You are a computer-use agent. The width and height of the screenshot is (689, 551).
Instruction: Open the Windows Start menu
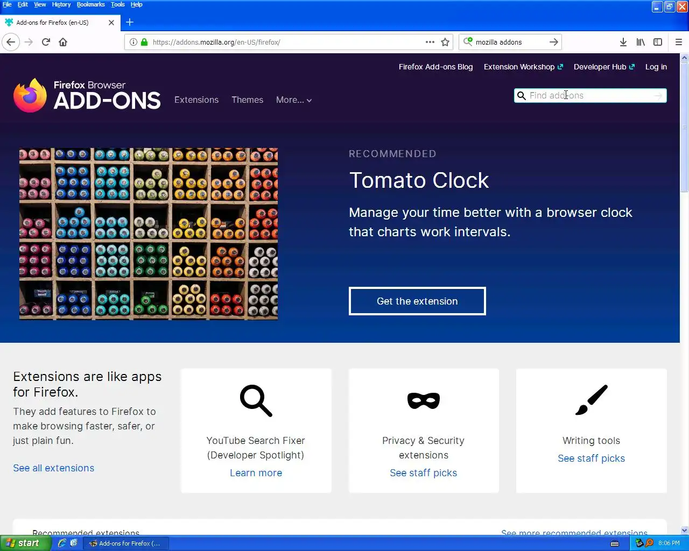25,543
